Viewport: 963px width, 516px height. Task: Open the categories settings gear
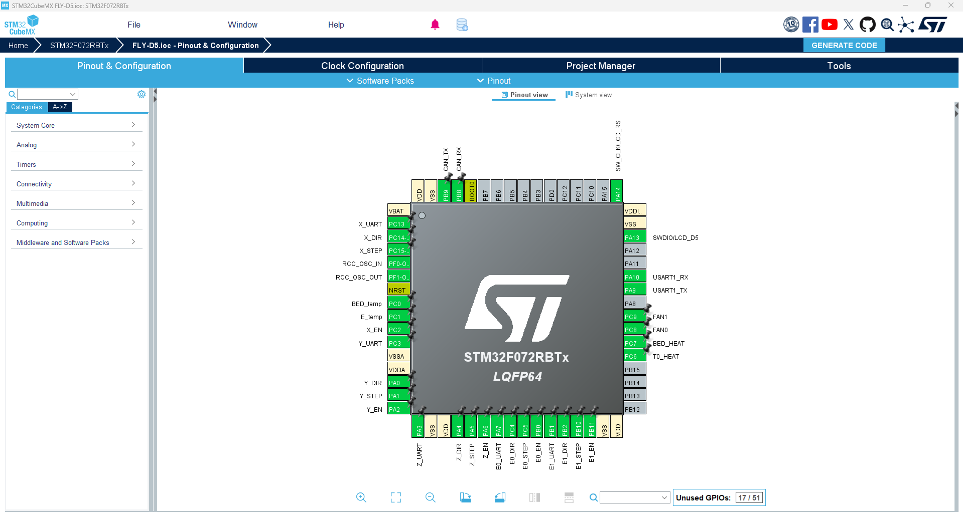(142, 94)
